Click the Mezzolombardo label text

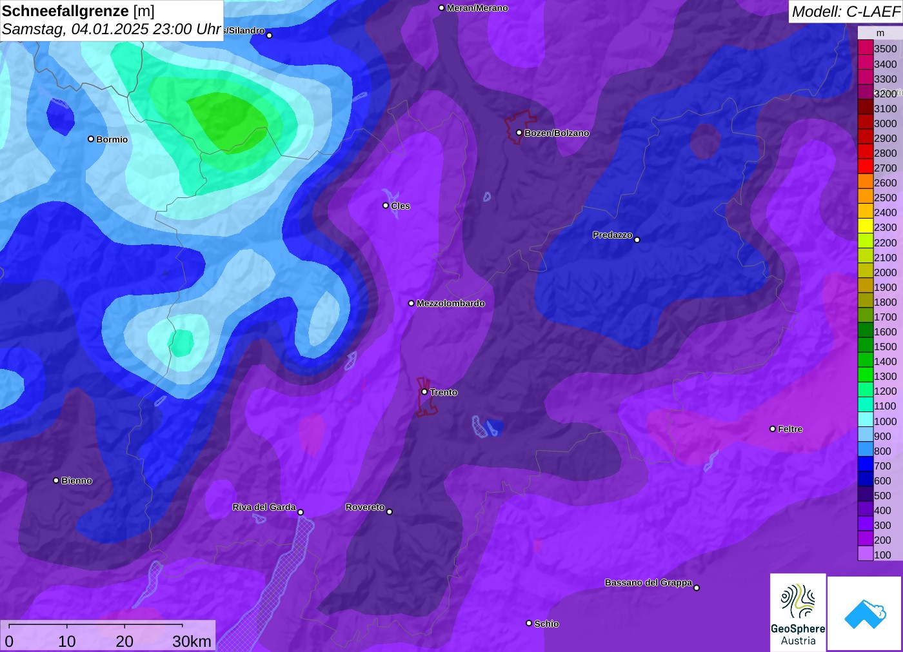pyautogui.click(x=451, y=303)
